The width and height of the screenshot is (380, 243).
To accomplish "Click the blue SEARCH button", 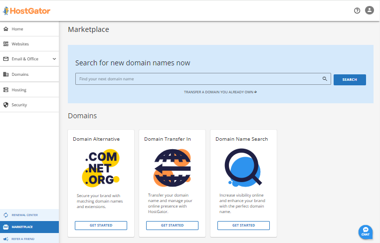I will (x=350, y=79).
